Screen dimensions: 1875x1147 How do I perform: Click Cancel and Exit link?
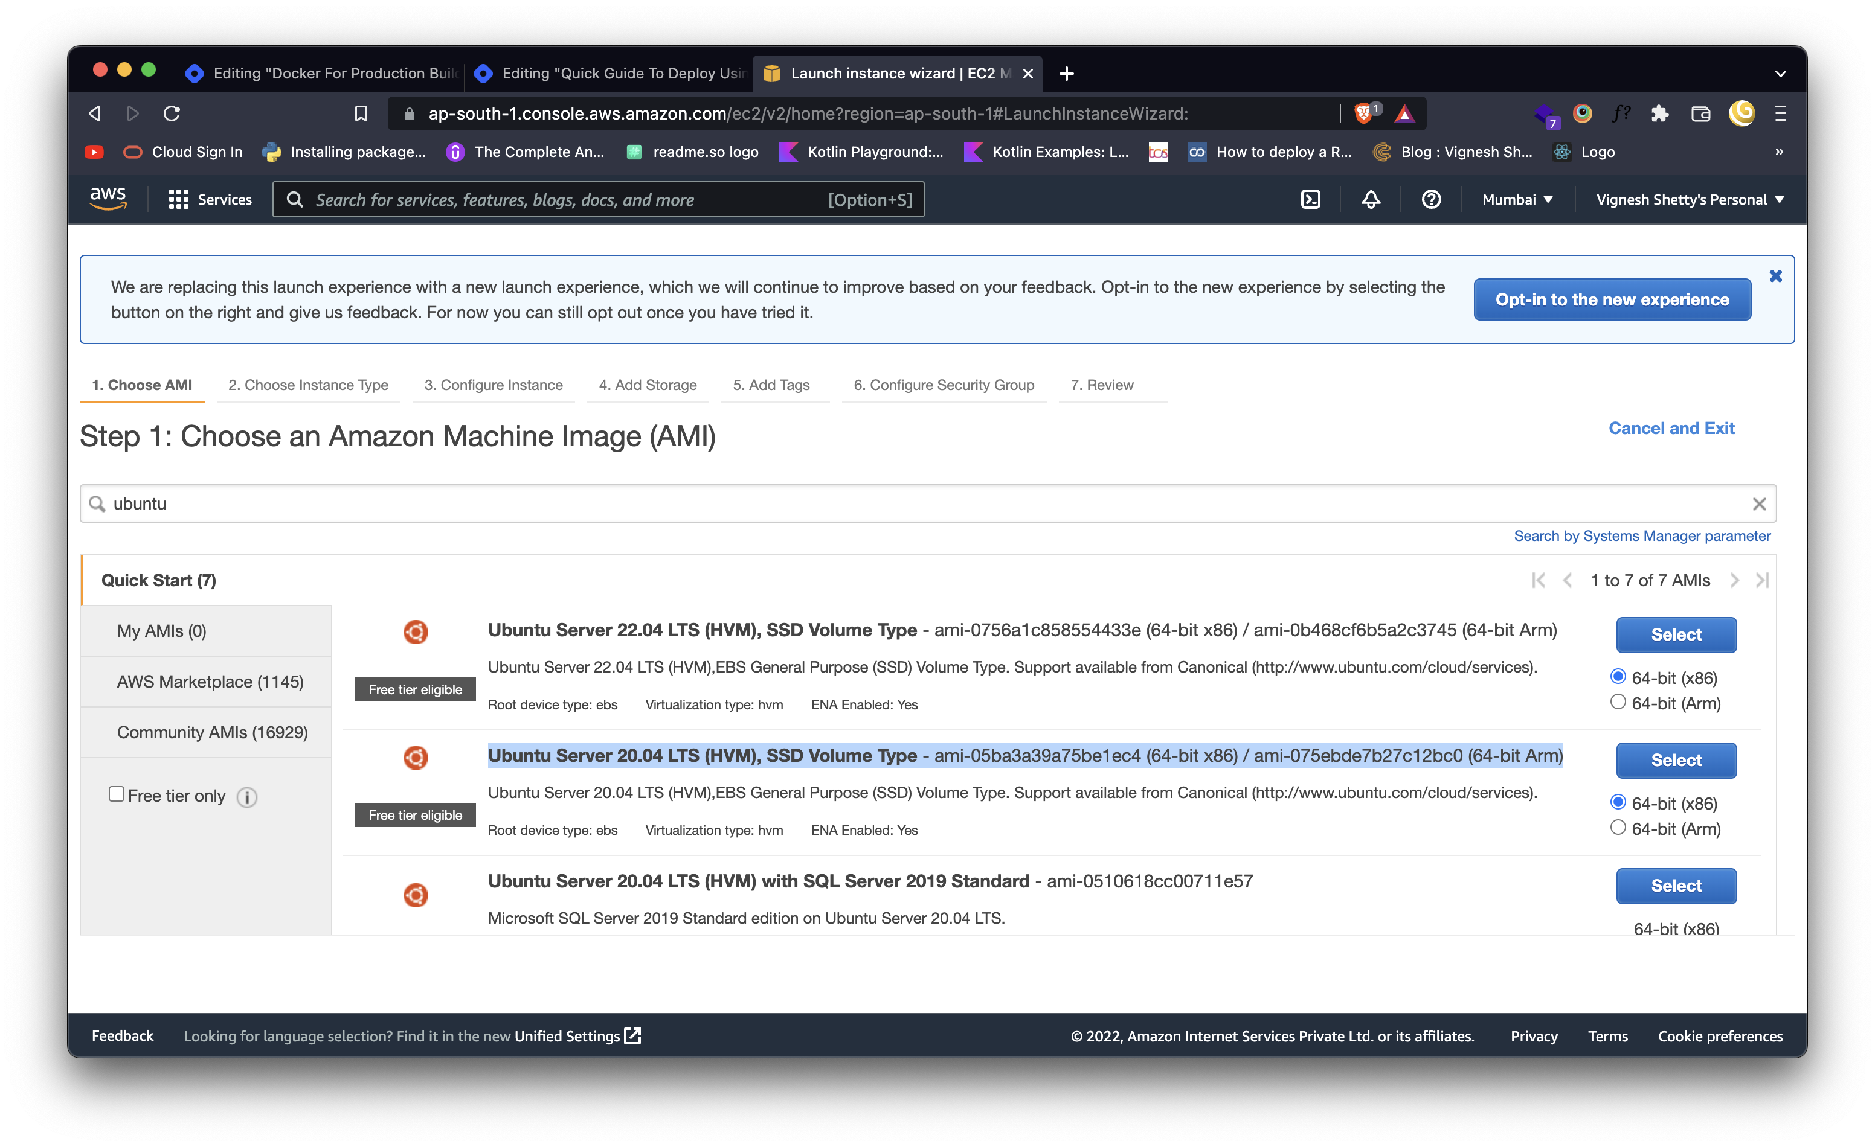pos(1671,428)
